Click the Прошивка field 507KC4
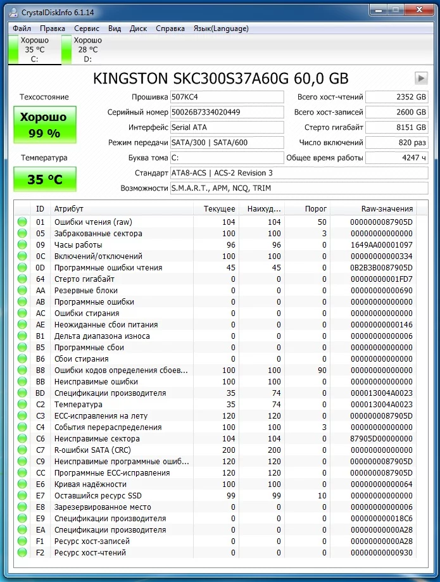This screenshot has height=582, width=440. (227, 98)
